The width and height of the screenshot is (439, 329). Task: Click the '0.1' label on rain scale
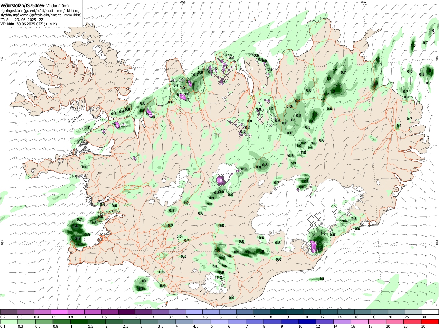point(3,327)
